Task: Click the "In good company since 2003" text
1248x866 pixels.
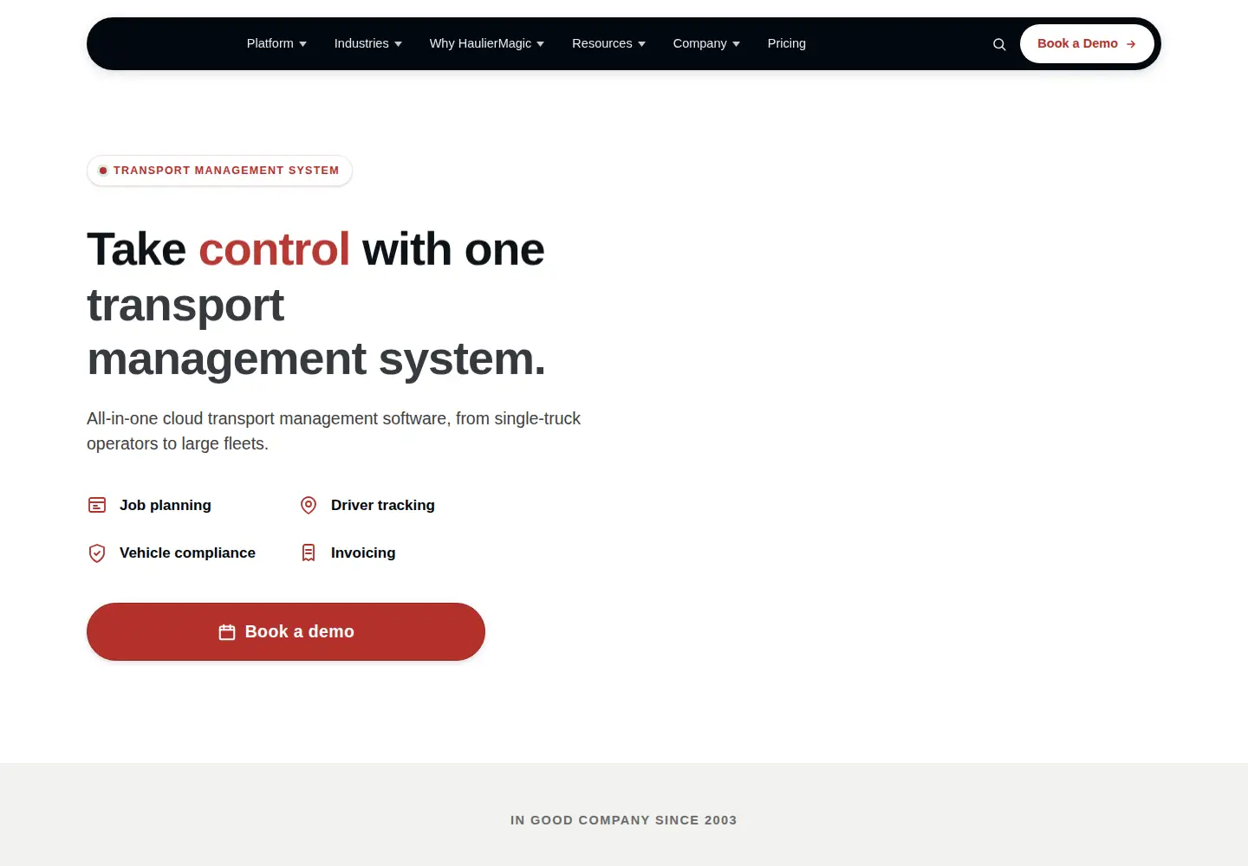Action: 624,820
